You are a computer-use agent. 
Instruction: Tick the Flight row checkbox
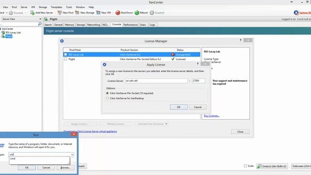click(x=66, y=59)
